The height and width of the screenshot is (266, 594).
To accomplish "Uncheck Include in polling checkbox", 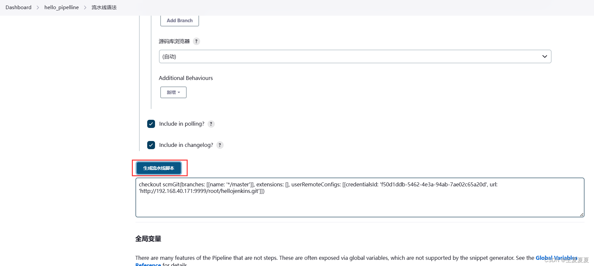I will click(x=151, y=124).
